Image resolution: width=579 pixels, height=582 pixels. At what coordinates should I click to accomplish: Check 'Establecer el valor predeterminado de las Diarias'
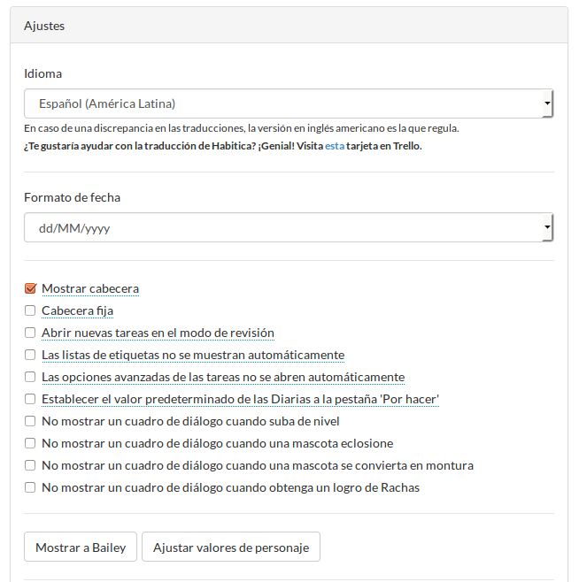tap(30, 399)
